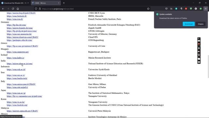Open the cran.rapporter.net link
Viewport: 209px width, 118px height.
(x=18, y=52)
